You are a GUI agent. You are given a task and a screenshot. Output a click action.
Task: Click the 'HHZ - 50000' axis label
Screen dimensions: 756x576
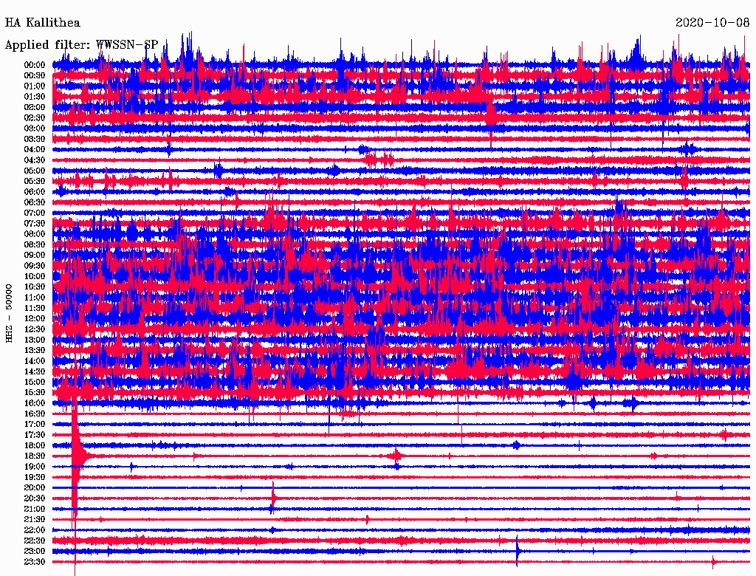(x=9, y=313)
